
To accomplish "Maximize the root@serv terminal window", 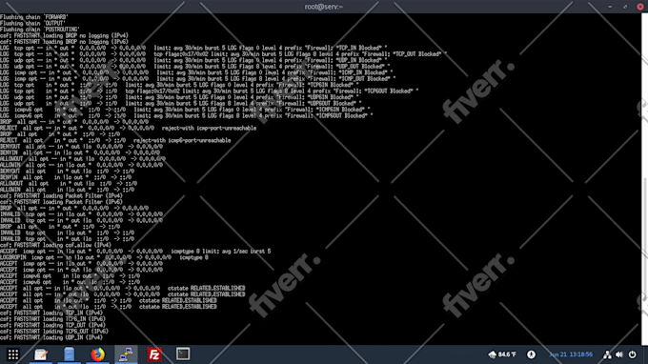I will [x=625, y=7].
